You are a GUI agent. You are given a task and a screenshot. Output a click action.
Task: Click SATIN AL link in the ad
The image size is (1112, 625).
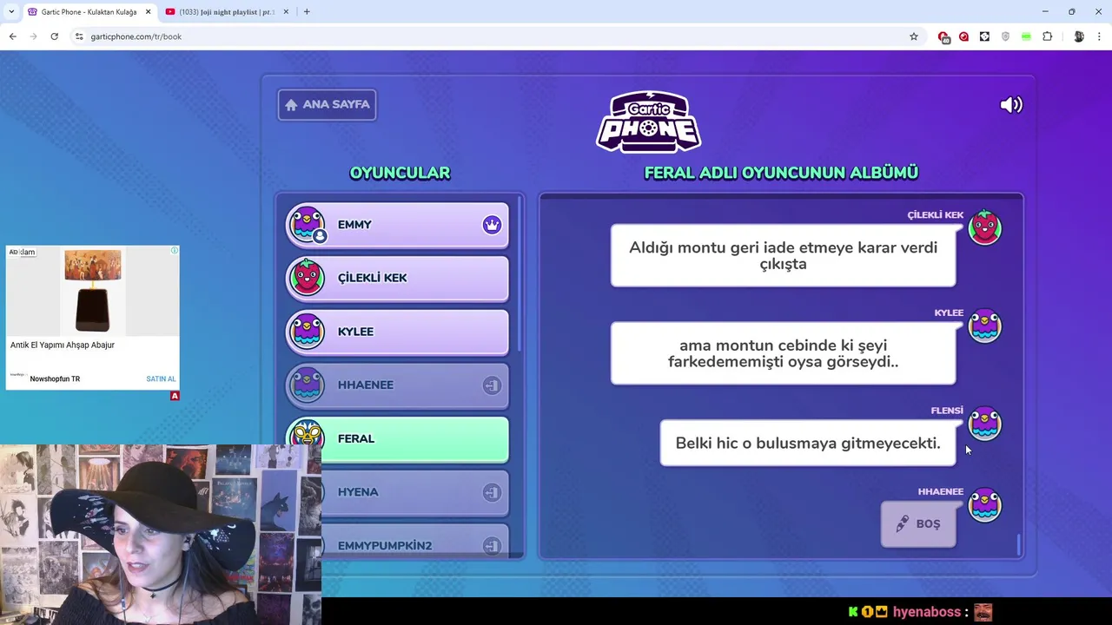[161, 379]
